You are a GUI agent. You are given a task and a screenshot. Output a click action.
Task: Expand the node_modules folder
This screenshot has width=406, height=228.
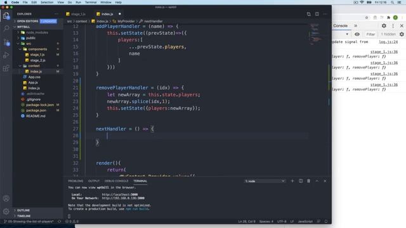[x=37, y=32]
